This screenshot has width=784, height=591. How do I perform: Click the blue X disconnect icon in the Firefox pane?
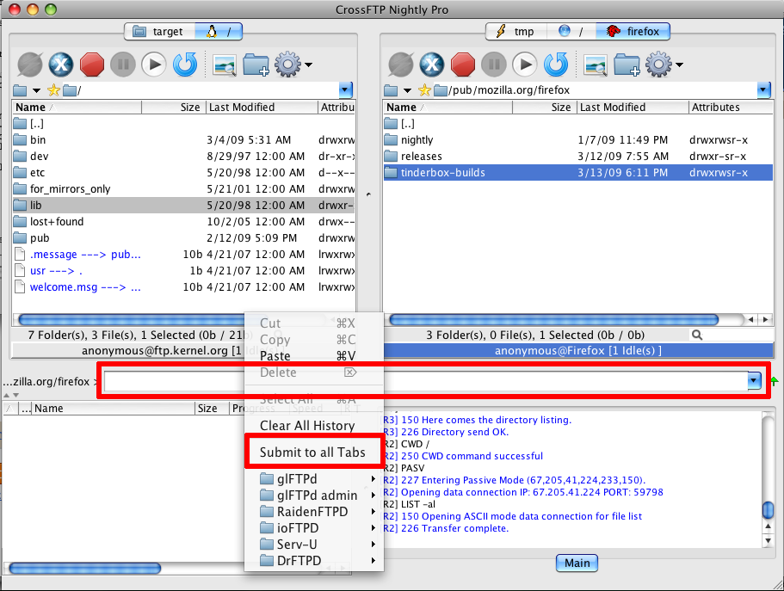[432, 65]
